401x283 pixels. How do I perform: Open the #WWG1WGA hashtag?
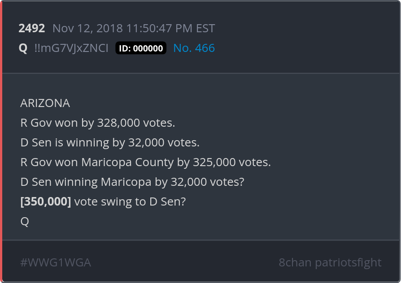click(56, 262)
